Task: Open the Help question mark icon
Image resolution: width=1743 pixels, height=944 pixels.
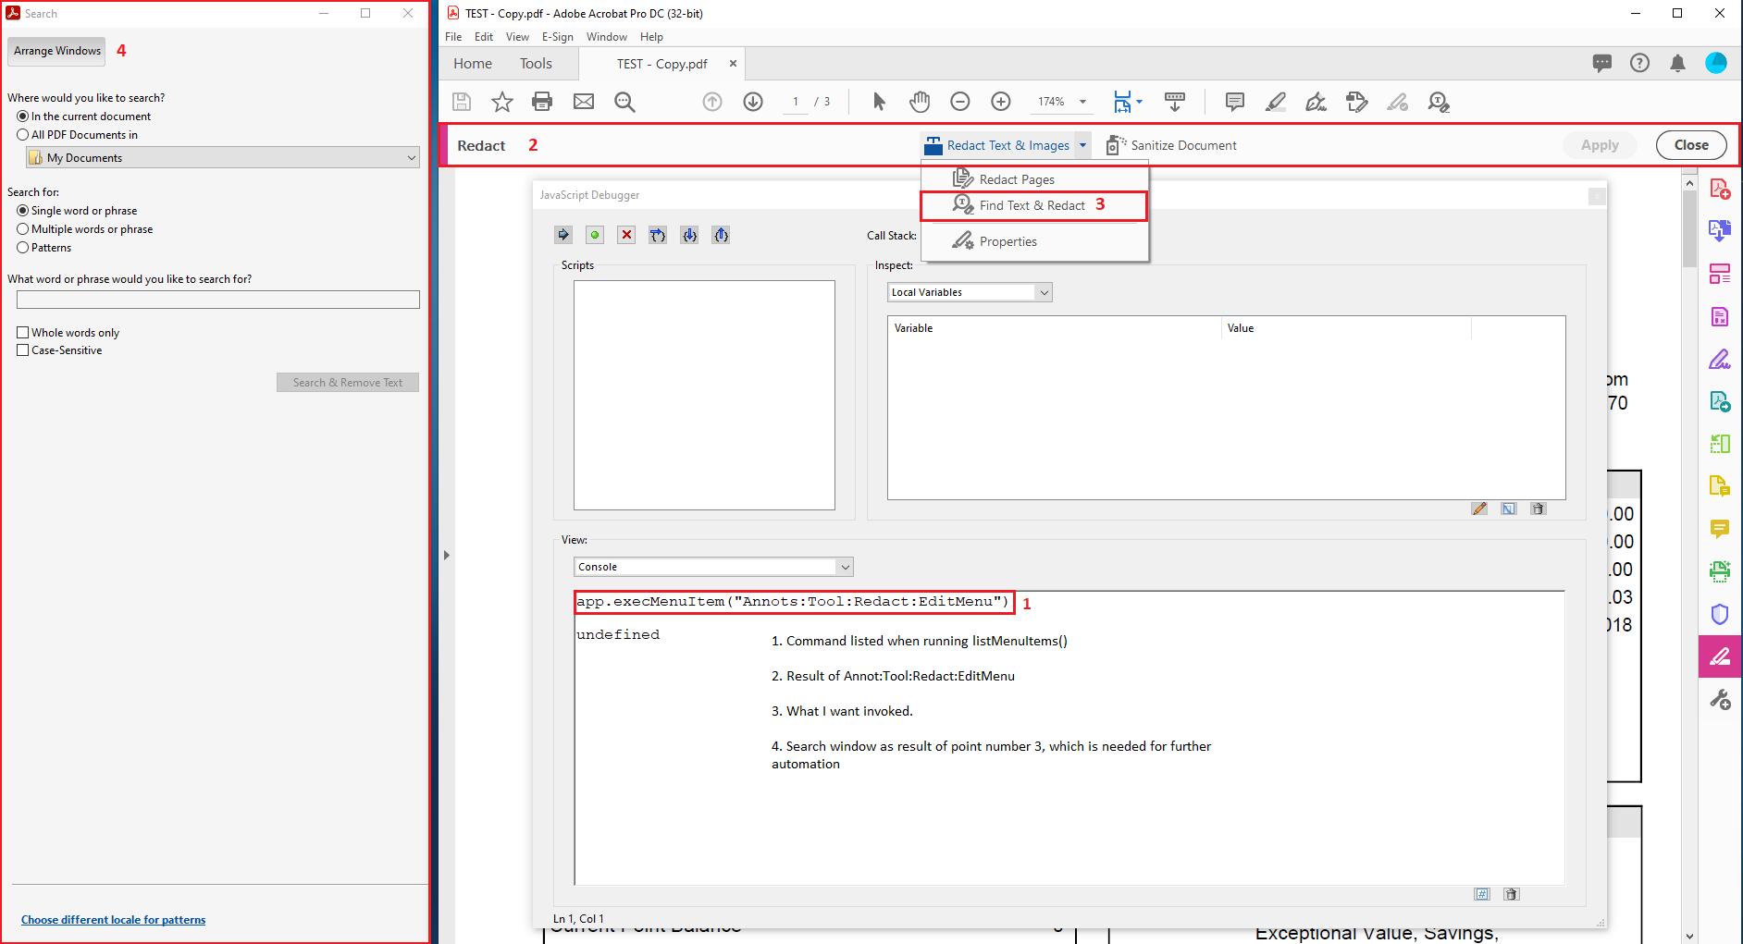Action: 1639,63
